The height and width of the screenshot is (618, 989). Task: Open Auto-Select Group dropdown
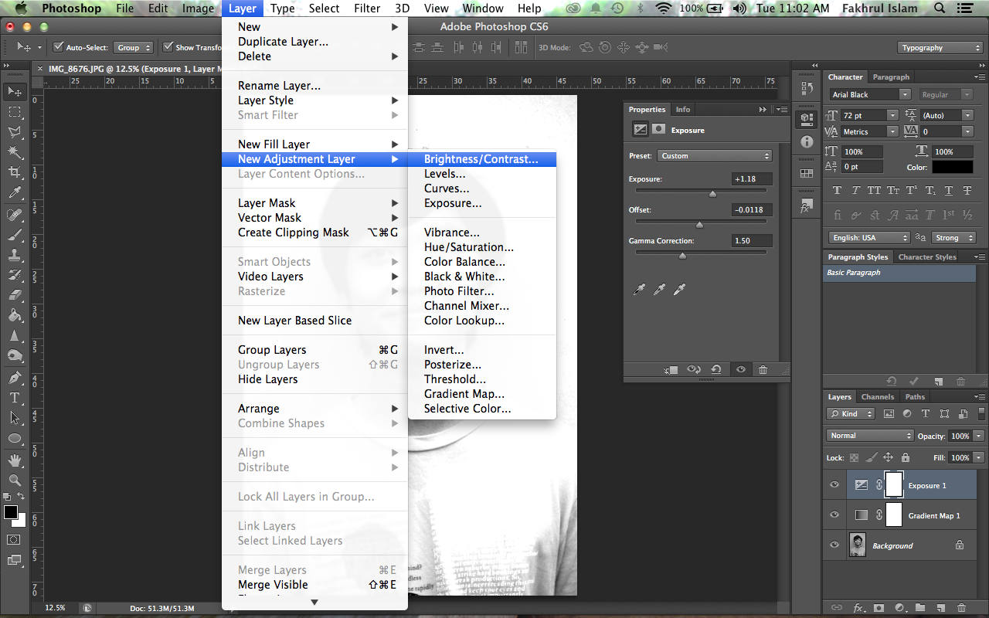coord(134,48)
